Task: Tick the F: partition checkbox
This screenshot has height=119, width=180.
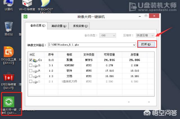Action: [31, 71]
